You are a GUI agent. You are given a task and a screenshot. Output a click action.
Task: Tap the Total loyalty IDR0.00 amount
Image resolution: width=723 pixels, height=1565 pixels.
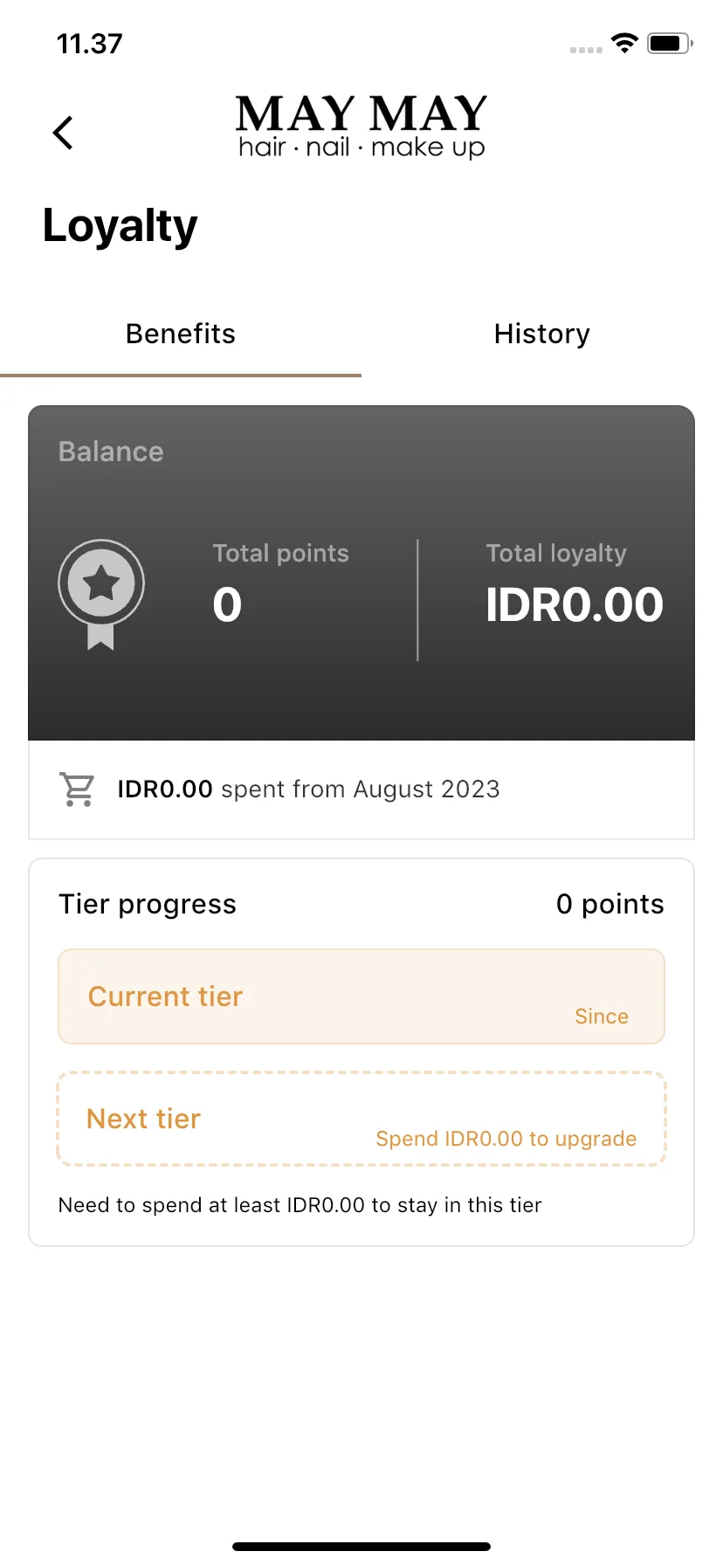575,604
